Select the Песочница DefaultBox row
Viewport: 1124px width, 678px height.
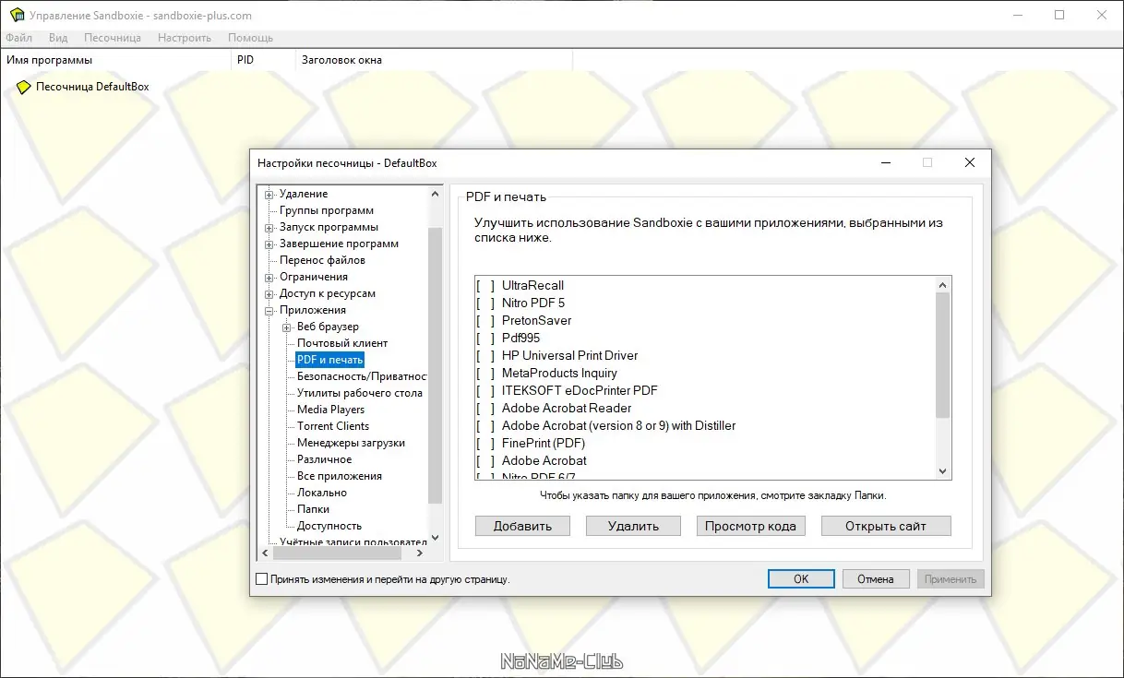point(92,87)
